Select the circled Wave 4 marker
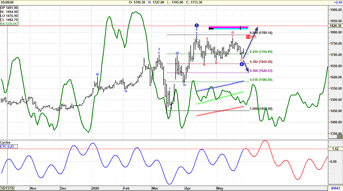The image size is (343, 191). (x=241, y=64)
